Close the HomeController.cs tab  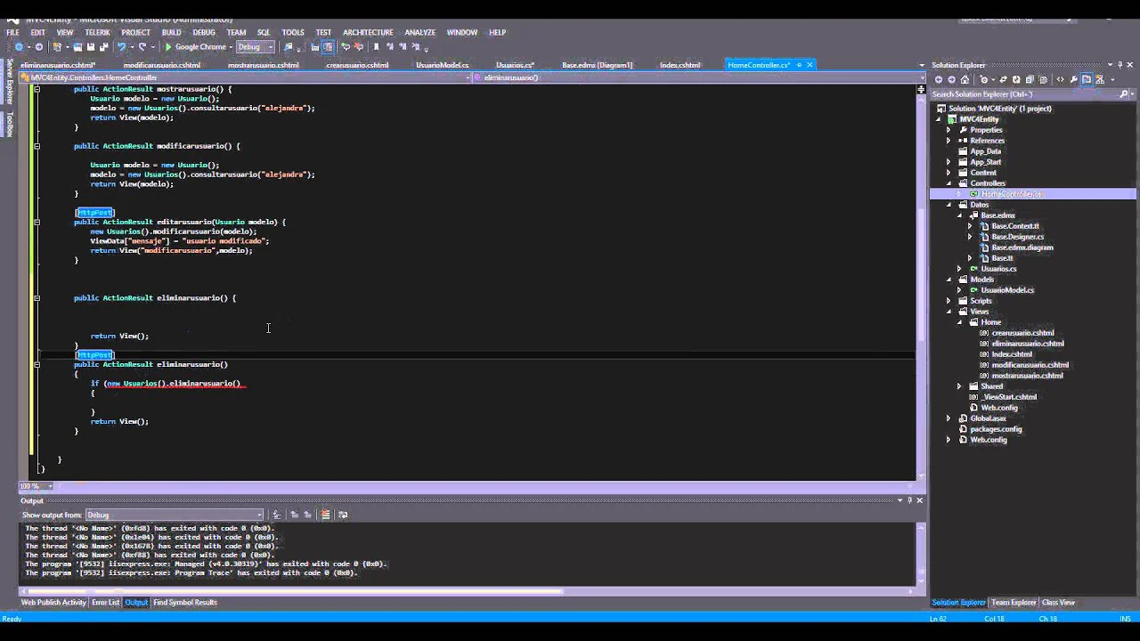click(x=810, y=65)
